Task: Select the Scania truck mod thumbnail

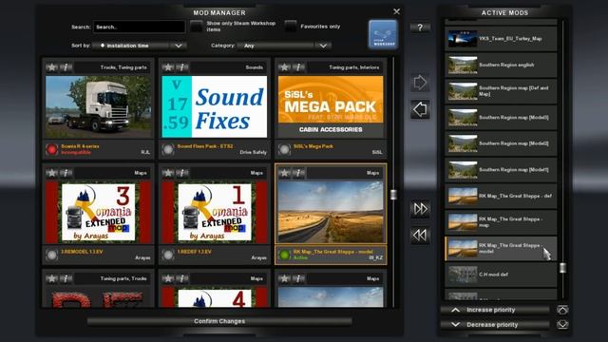Action: coord(99,106)
